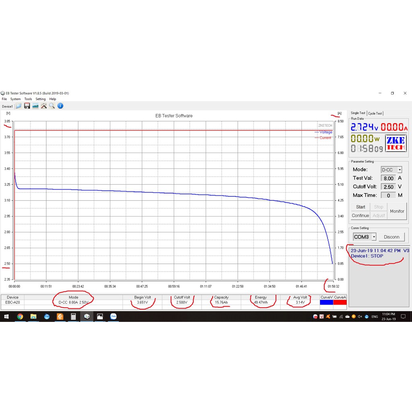412x412 pixels.
Task: Click the blue info icon
Action: [60, 106]
